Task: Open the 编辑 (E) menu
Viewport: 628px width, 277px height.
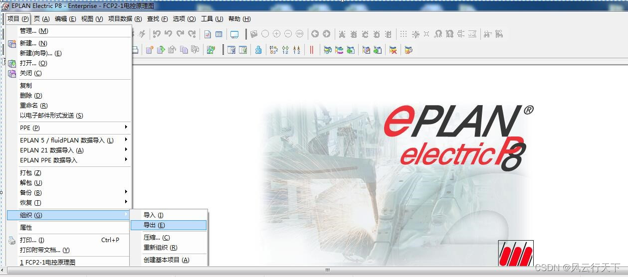Action: tap(65, 19)
